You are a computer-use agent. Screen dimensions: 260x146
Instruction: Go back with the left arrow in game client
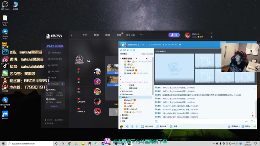coord(71,35)
